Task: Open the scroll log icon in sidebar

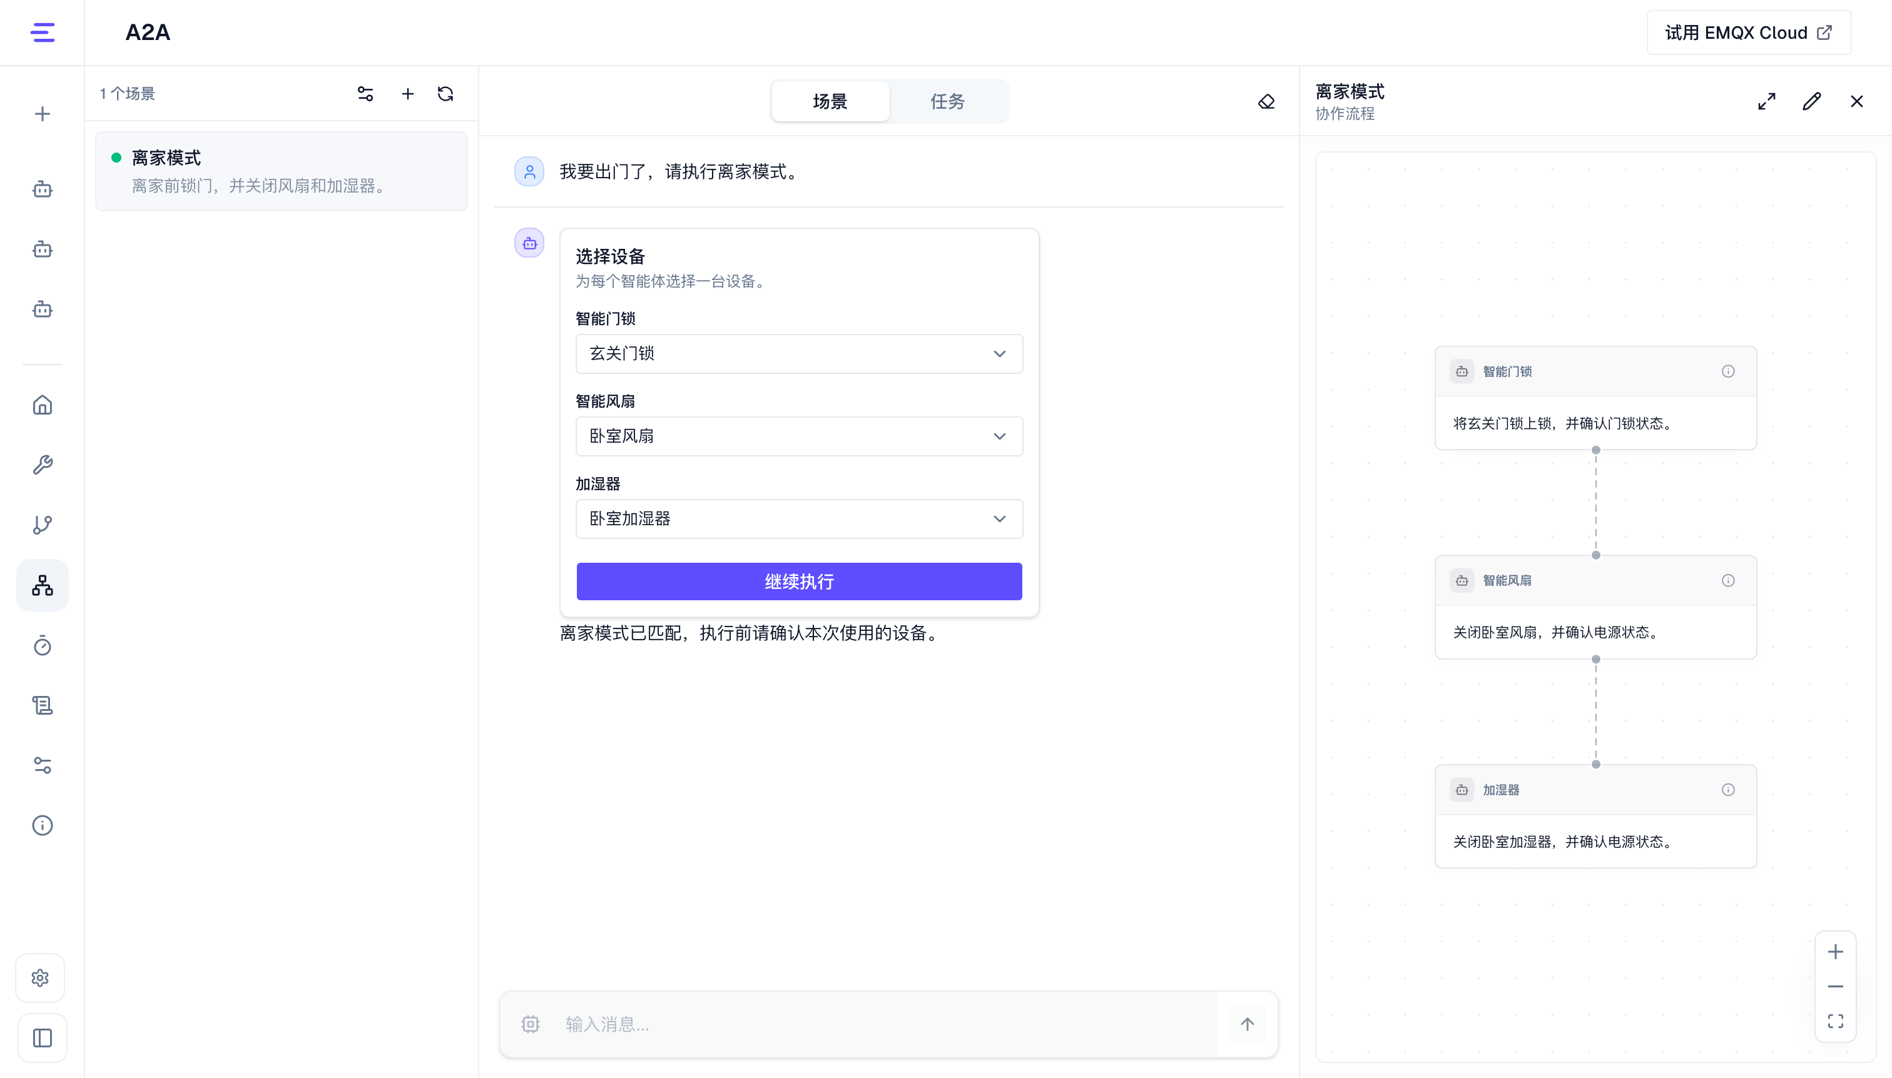Action: point(42,705)
